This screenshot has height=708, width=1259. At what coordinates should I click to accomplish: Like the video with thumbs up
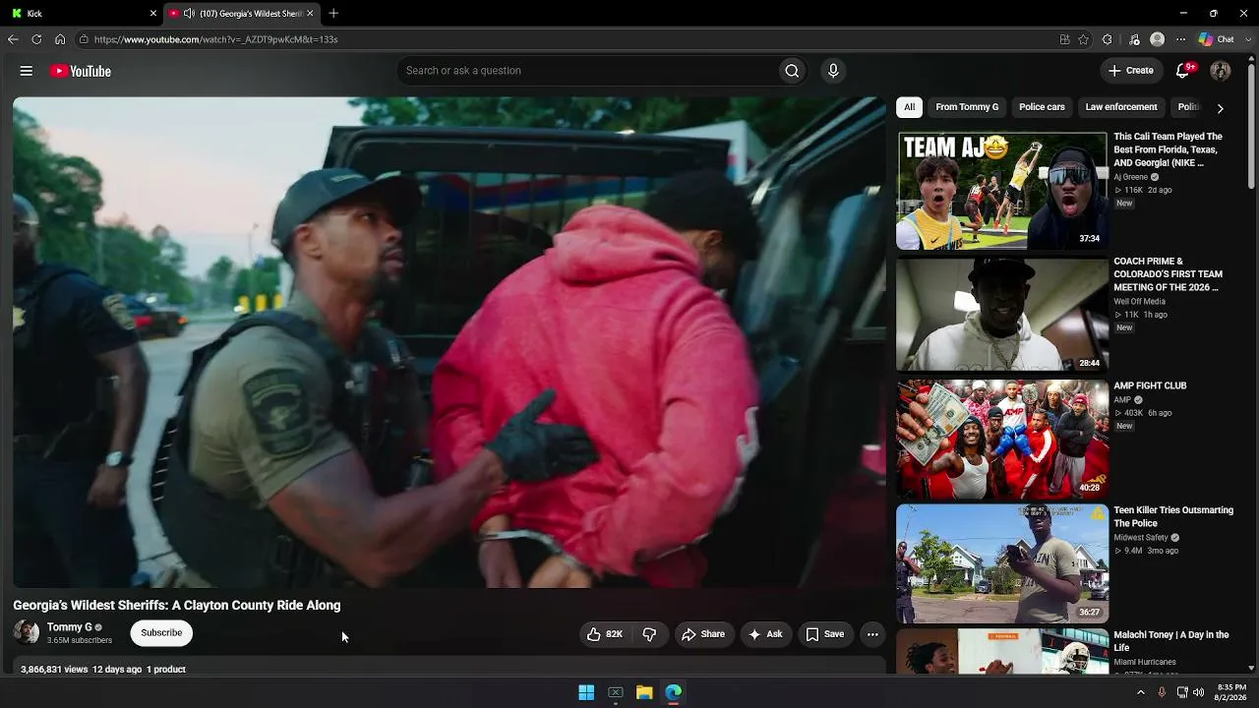tap(605, 634)
